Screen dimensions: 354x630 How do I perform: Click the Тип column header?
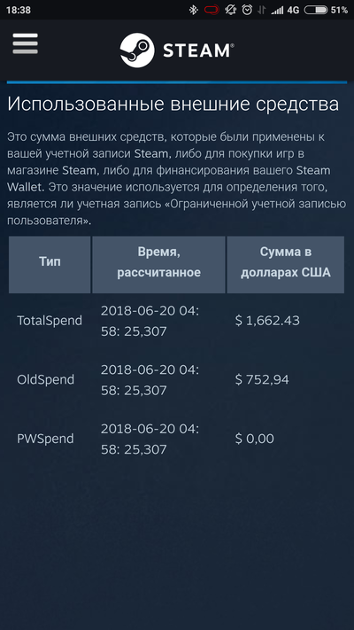50,264
